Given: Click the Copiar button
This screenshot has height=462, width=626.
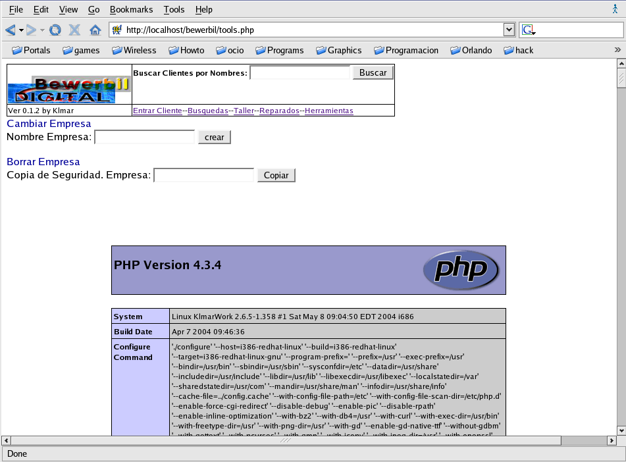Looking at the screenshot, I should point(276,175).
